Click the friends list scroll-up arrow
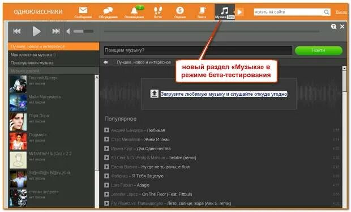The width and height of the screenshot is (351, 212). coord(97,77)
